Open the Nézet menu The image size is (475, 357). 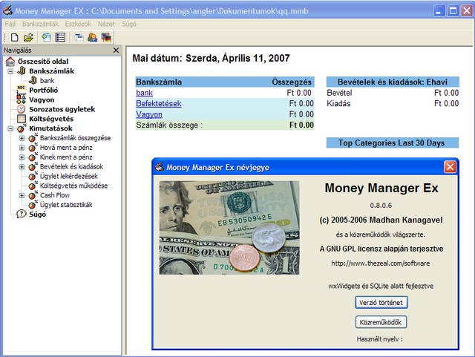(106, 24)
